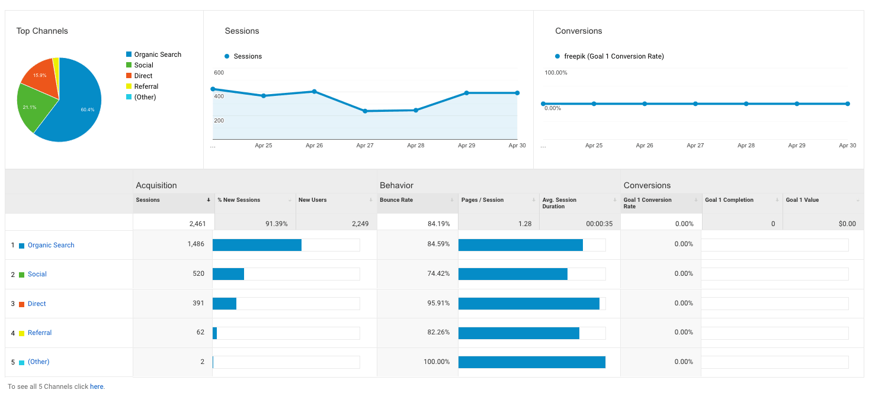Click the freepik Goal 1 Conversion Rate legend dot
Image resolution: width=872 pixels, height=393 pixels.
coord(557,56)
